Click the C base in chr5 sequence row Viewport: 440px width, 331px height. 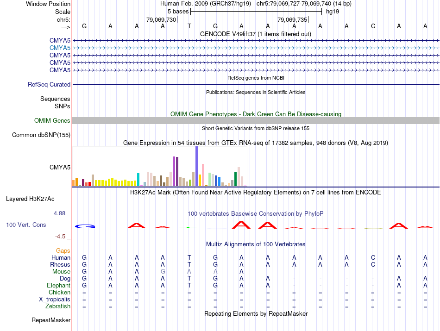[x=373, y=26]
